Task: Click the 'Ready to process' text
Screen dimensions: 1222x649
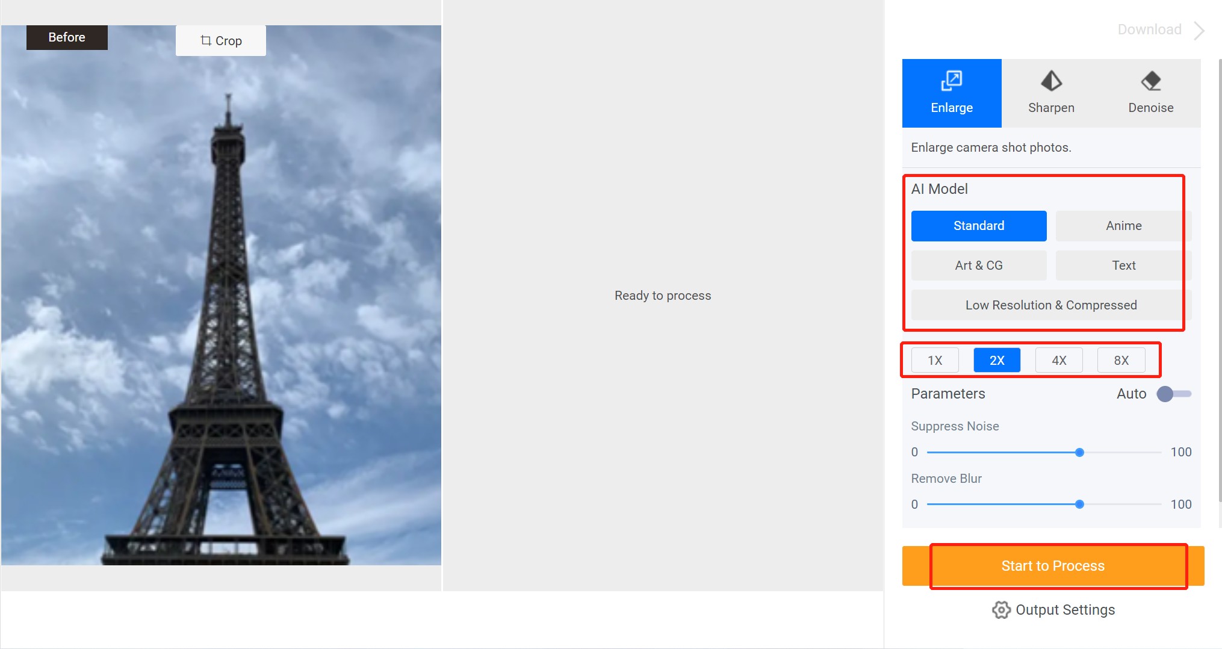Action: [663, 296]
